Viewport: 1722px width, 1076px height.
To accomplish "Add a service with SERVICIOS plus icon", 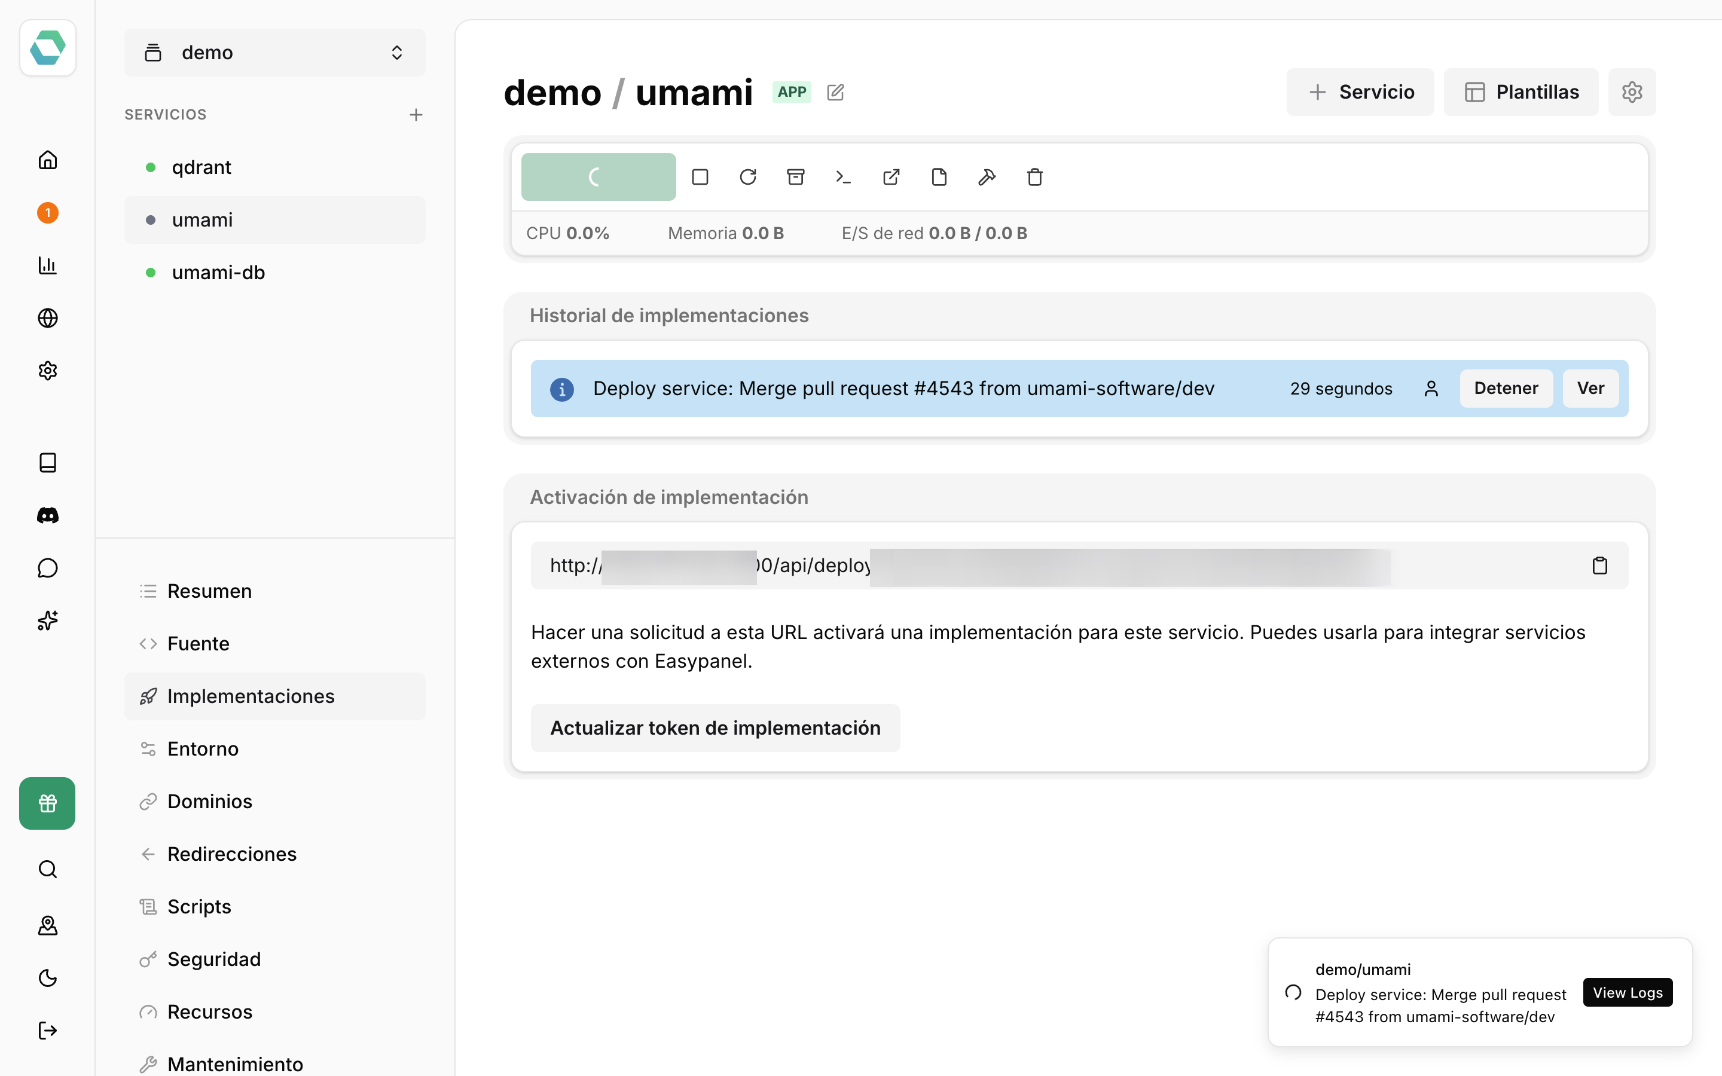I will click(416, 115).
